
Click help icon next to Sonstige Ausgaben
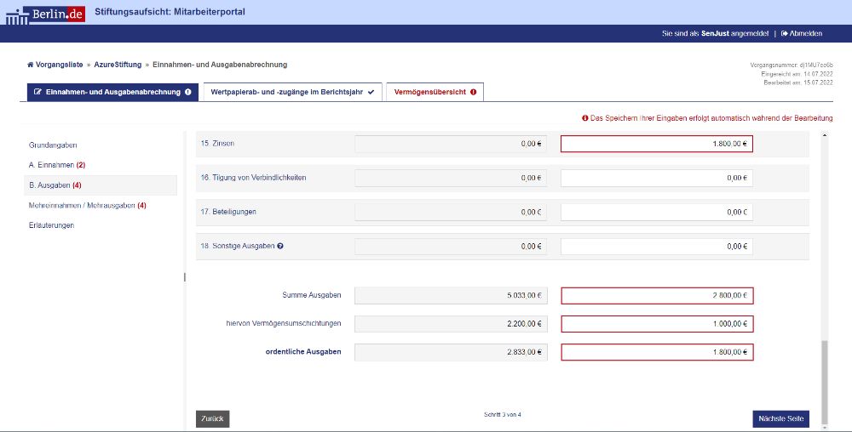click(280, 246)
